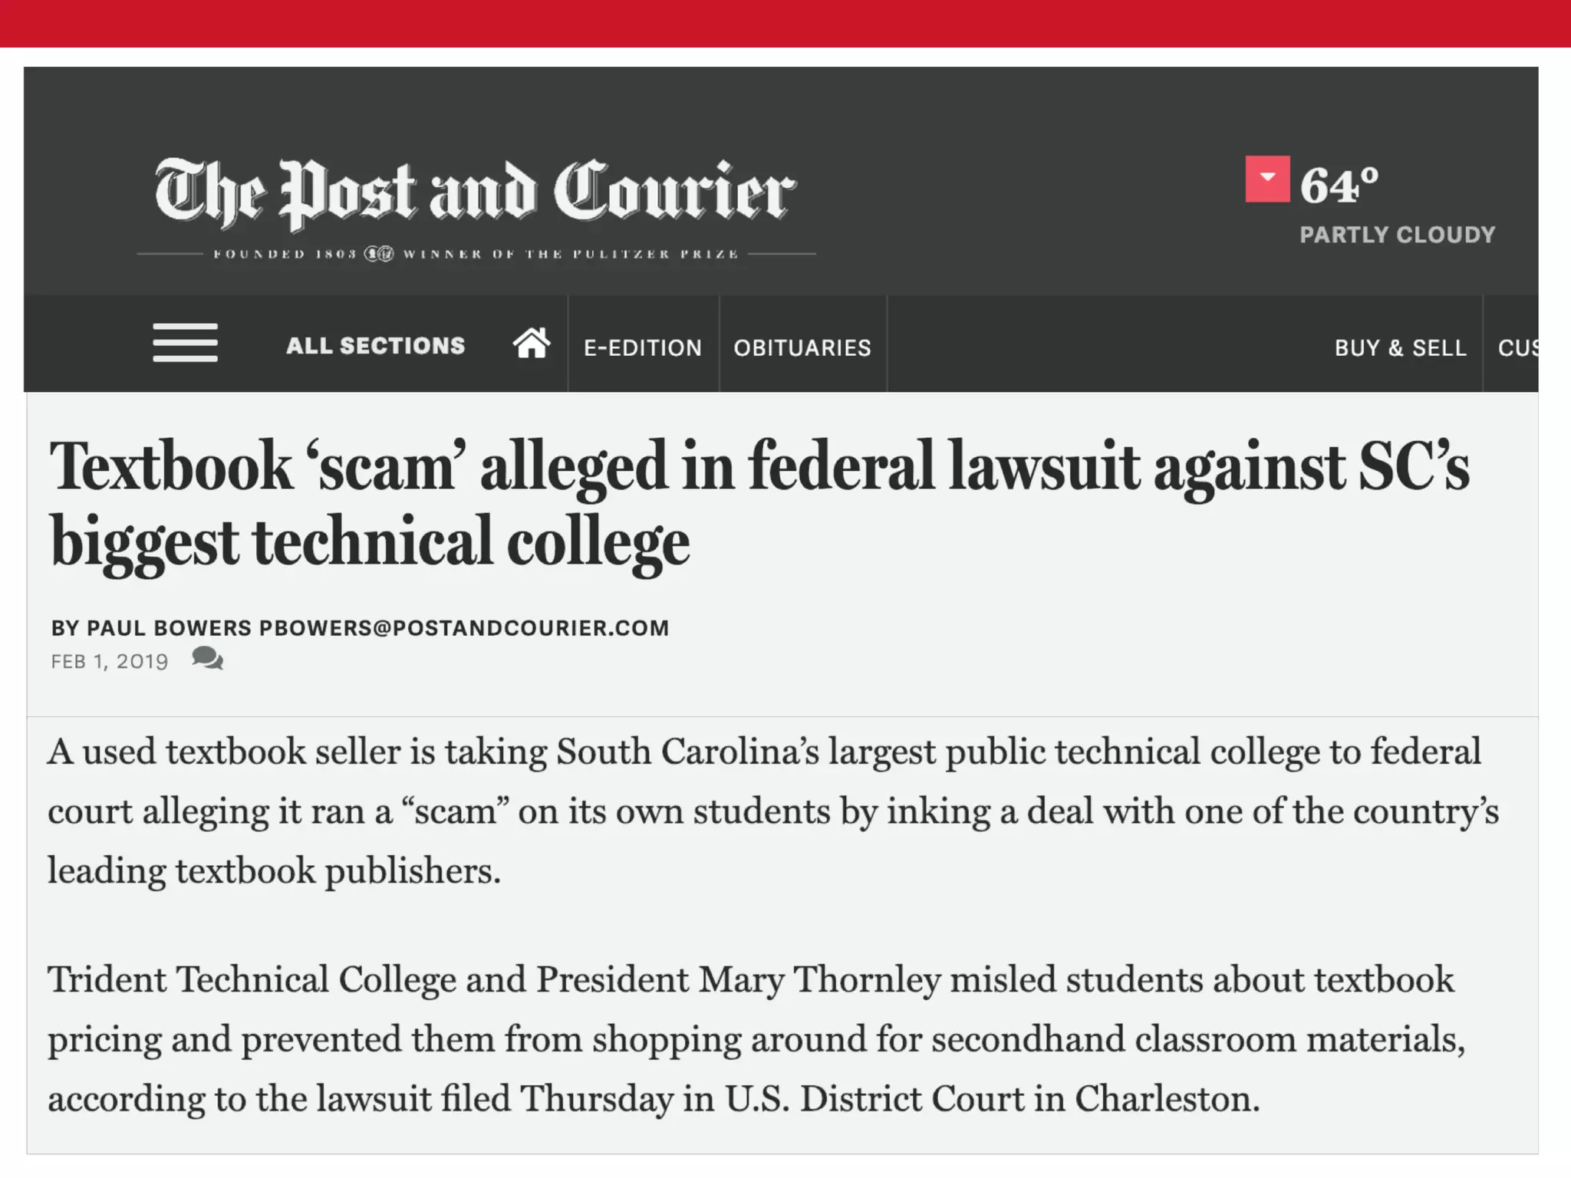Open the ALL SECTIONS menu
1571x1178 pixels.
376,346
